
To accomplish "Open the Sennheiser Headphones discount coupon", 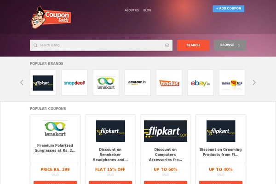I will (110, 155).
